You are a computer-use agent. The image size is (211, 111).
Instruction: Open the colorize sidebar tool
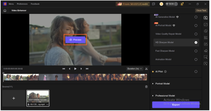click(x=206, y=31)
